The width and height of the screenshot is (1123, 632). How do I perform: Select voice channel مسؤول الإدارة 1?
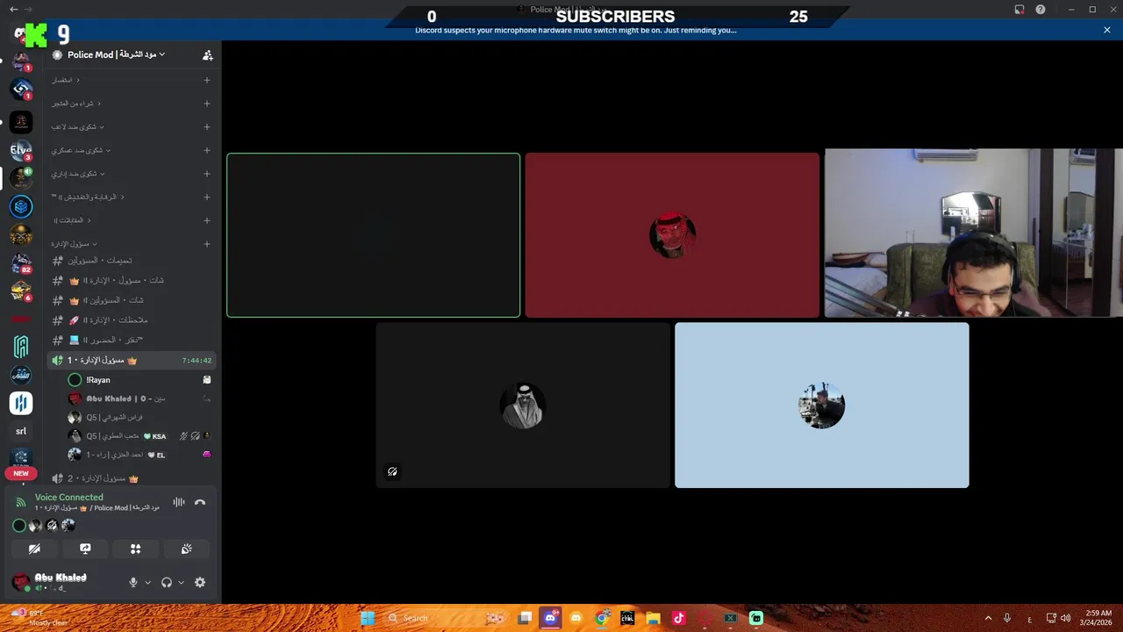pos(132,361)
